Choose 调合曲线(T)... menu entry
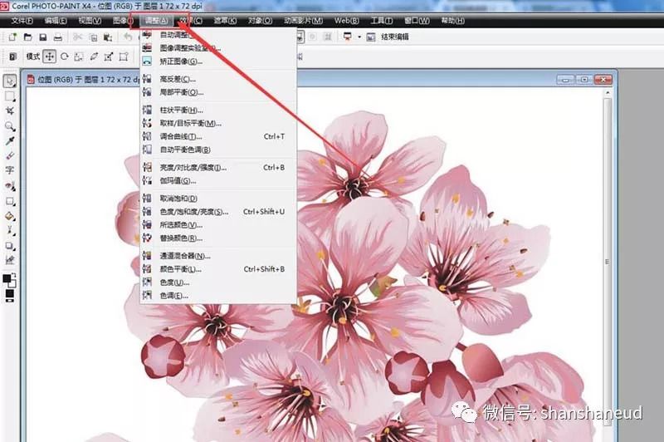The height and width of the screenshot is (442, 664). click(x=218, y=136)
